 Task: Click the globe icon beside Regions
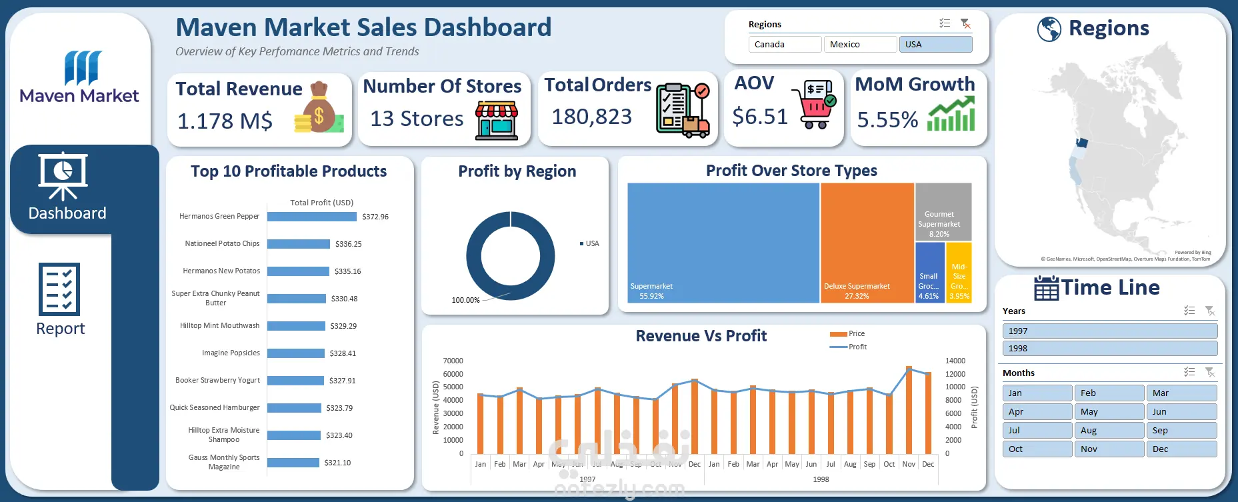[x=1049, y=29]
